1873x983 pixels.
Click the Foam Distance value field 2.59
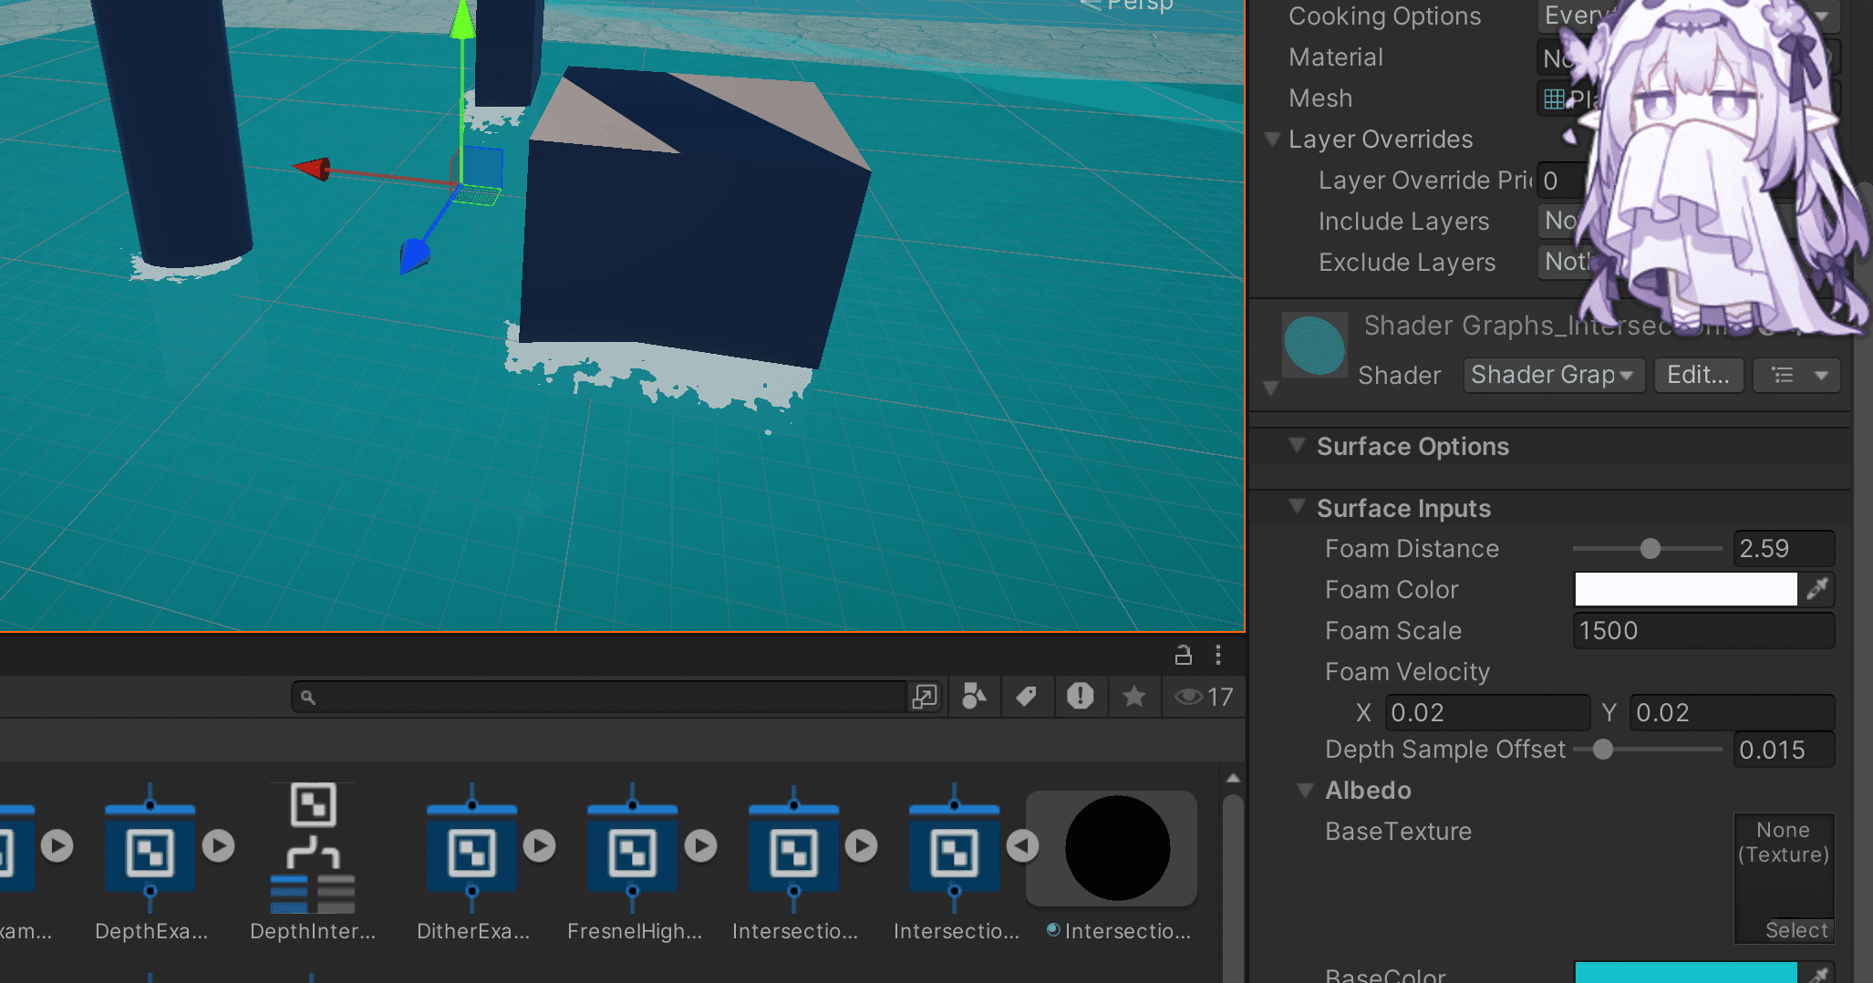click(x=1784, y=549)
